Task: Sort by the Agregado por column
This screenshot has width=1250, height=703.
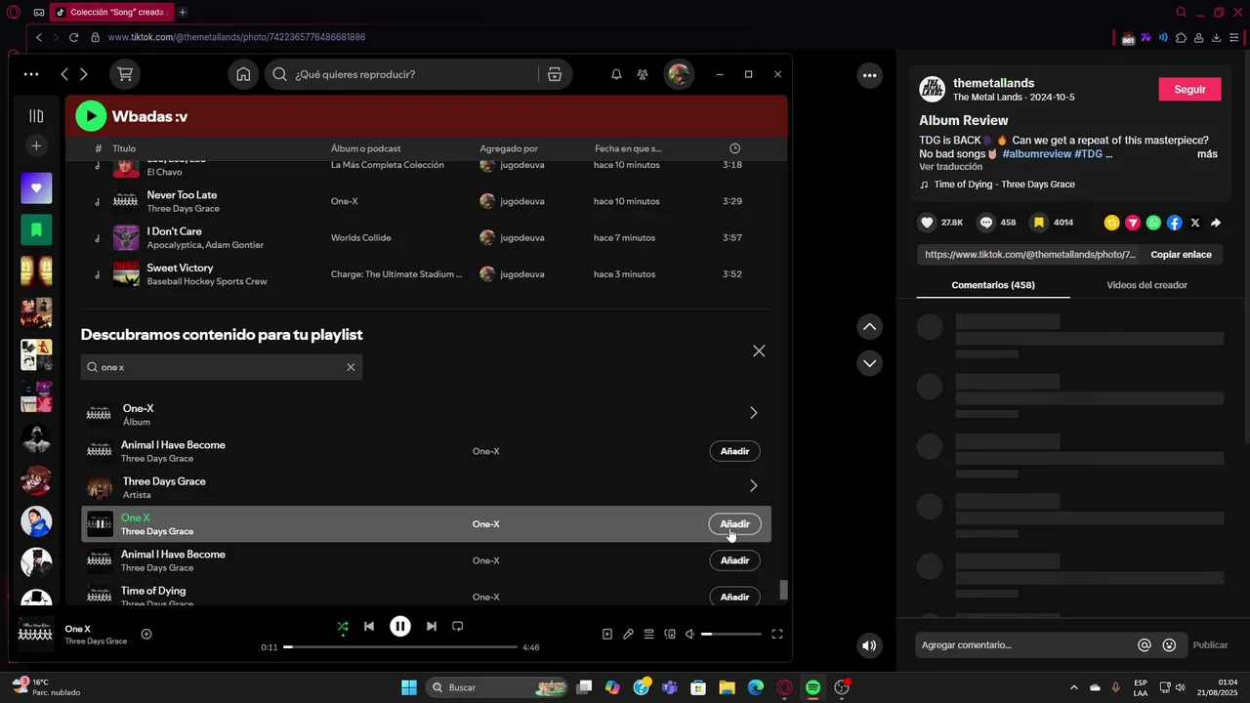Action: click(509, 148)
